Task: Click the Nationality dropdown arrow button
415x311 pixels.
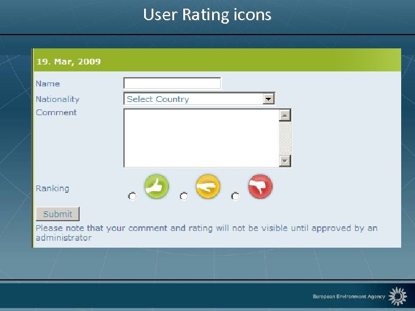Action: tap(269, 99)
